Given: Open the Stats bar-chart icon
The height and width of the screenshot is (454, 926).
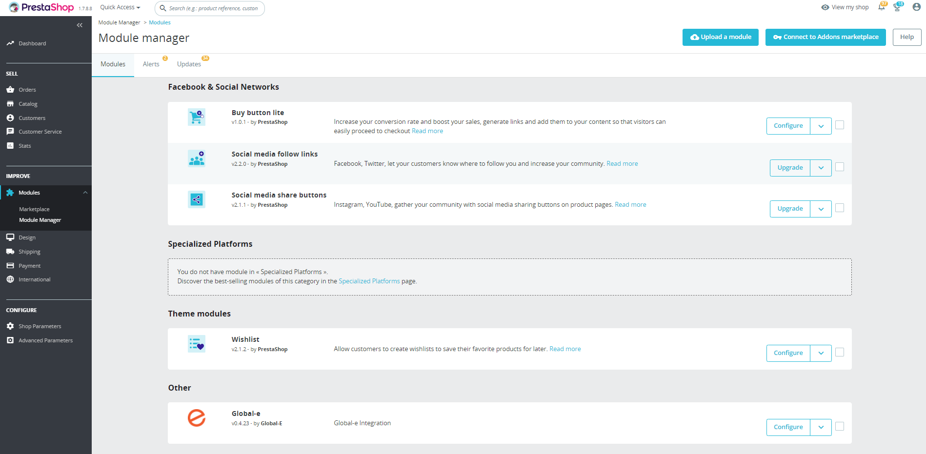Looking at the screenshot, I should coord(10,145).
